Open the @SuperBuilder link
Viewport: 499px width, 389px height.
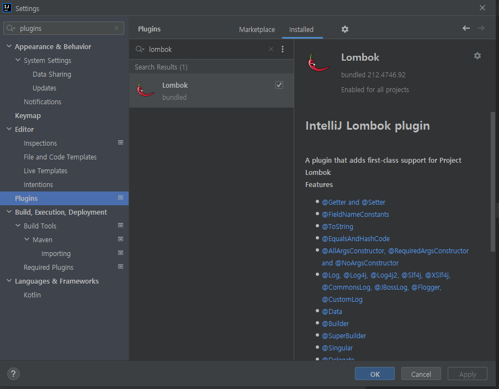click(x=344, y=335)
